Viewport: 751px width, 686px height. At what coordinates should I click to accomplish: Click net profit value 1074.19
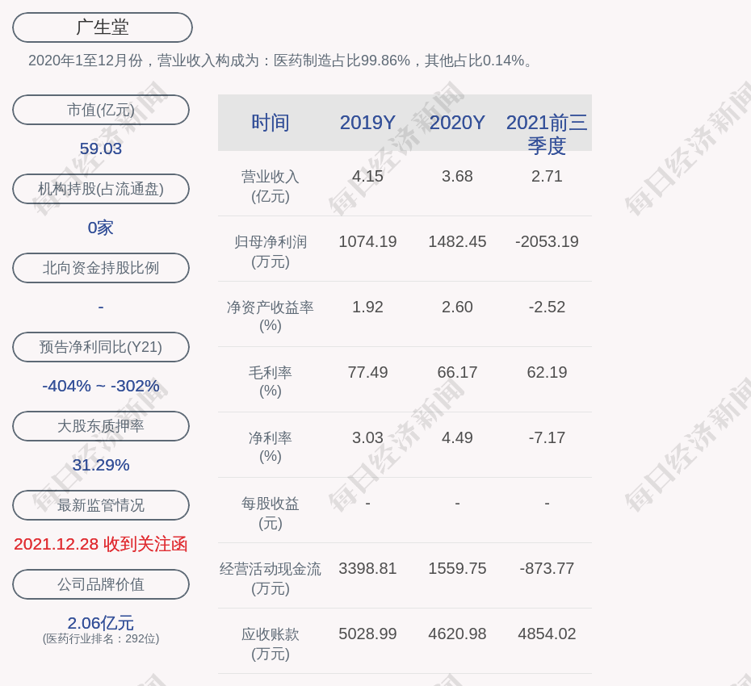coord(367,241)
